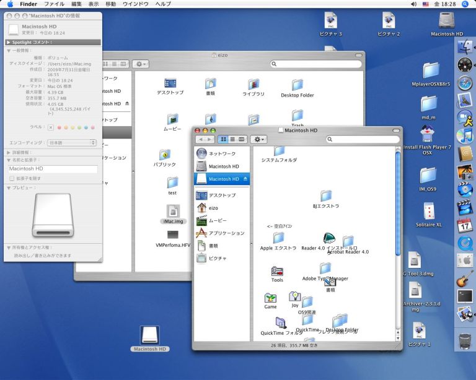The width and height of the screenshot is (476, 380).
Task: Open Spotlight search in the menu bar
Action: (x=465, y=4)
